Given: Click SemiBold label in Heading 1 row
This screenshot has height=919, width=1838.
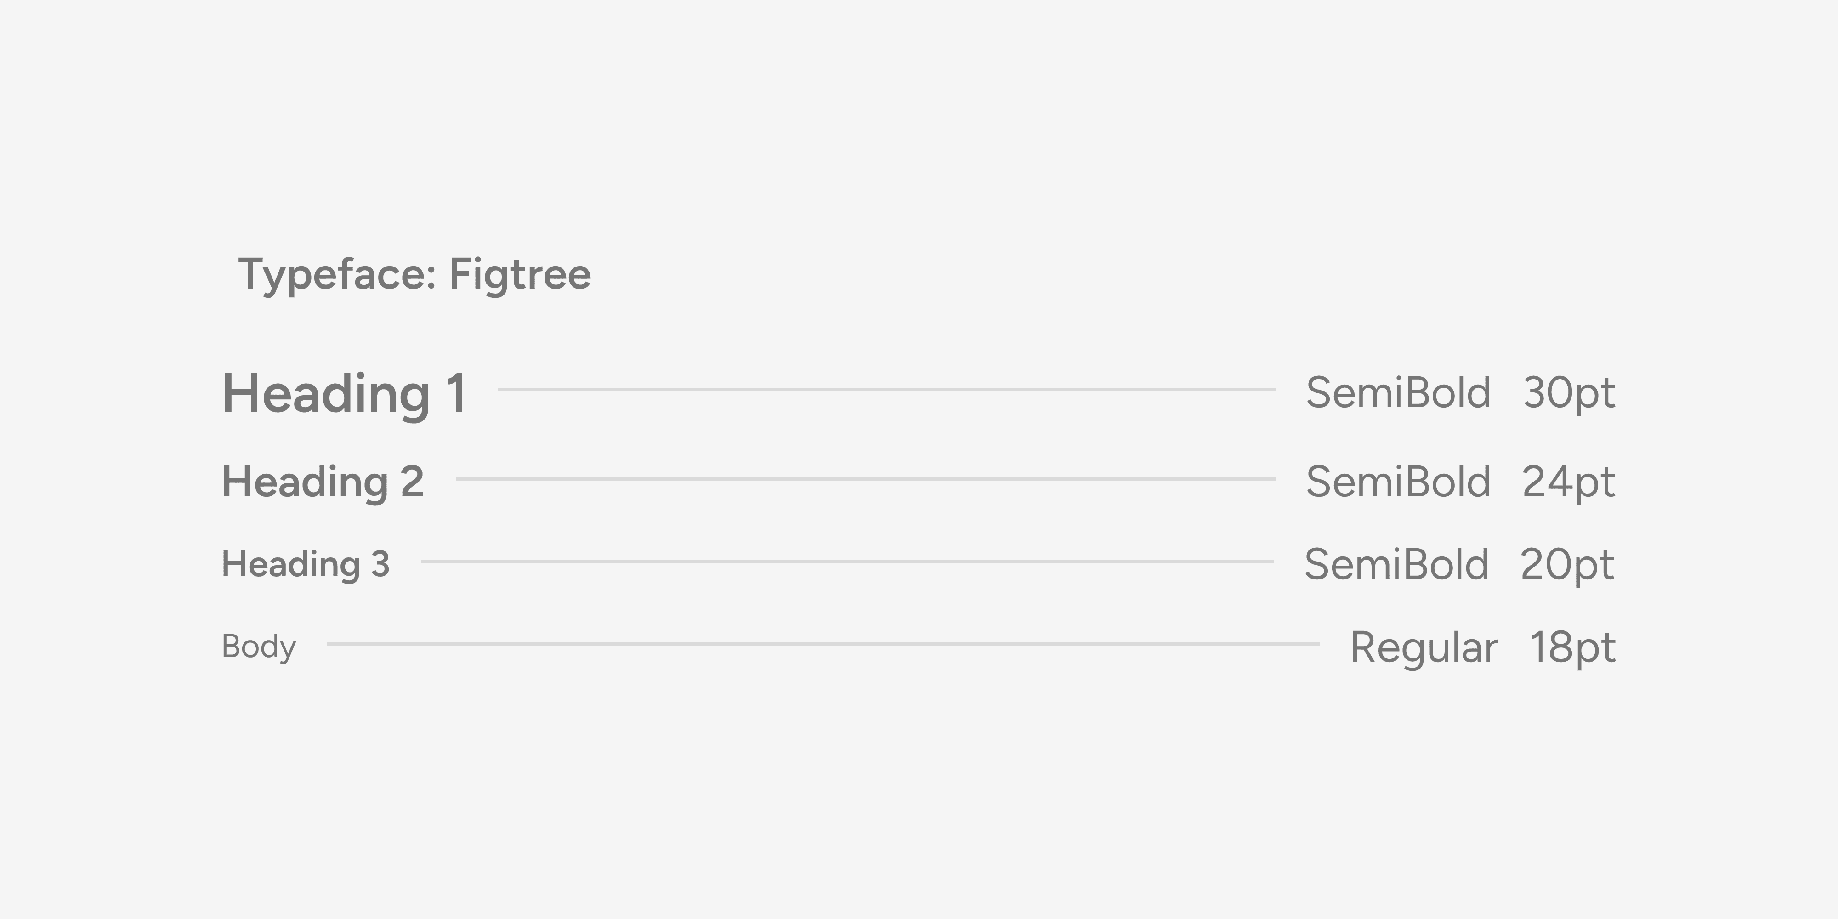Looking at the screenshot, I should point(1398,392).
